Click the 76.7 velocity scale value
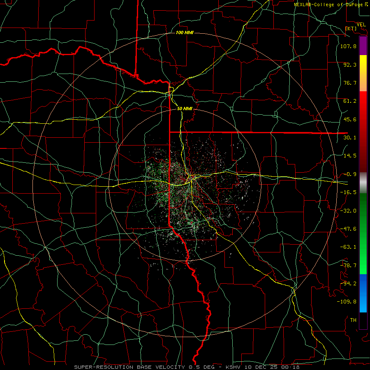 tap(350, 83)
